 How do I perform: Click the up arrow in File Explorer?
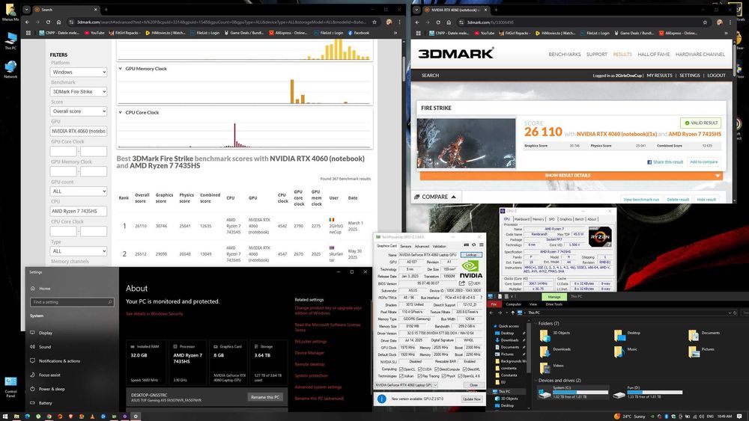512,313
